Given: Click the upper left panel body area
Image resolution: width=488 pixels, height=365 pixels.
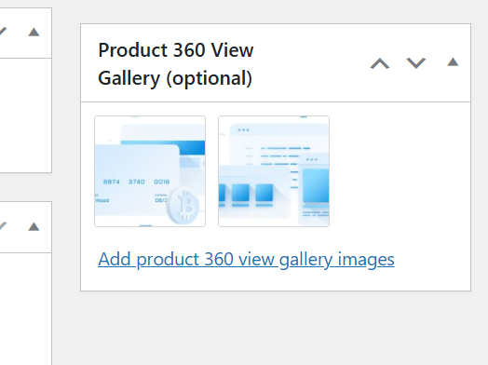Looking at the screenshot, I should [26, 115].
